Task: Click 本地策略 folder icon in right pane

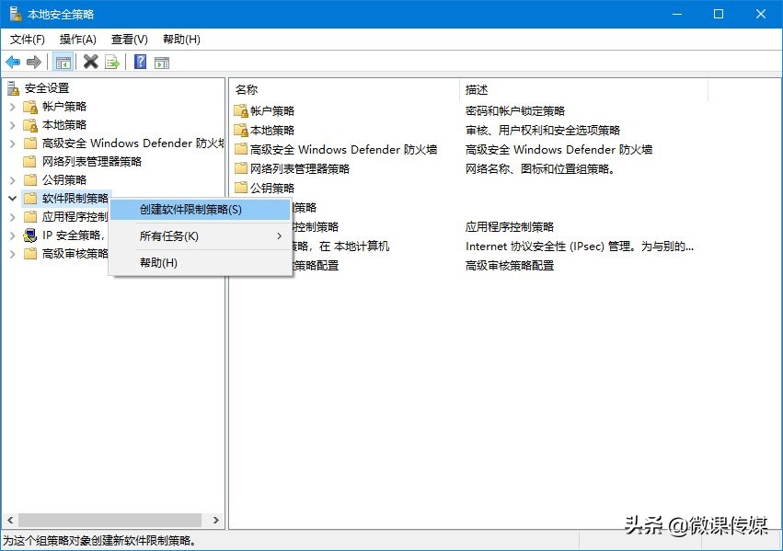Action: pos(241,130)
